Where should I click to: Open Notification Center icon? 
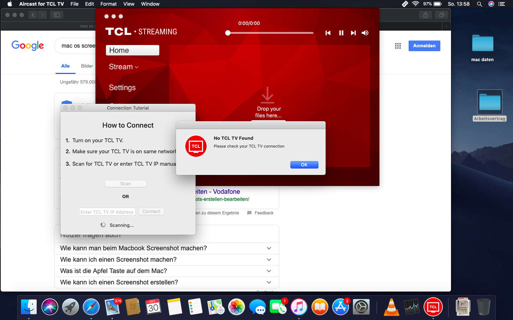[x=502, y=4]
